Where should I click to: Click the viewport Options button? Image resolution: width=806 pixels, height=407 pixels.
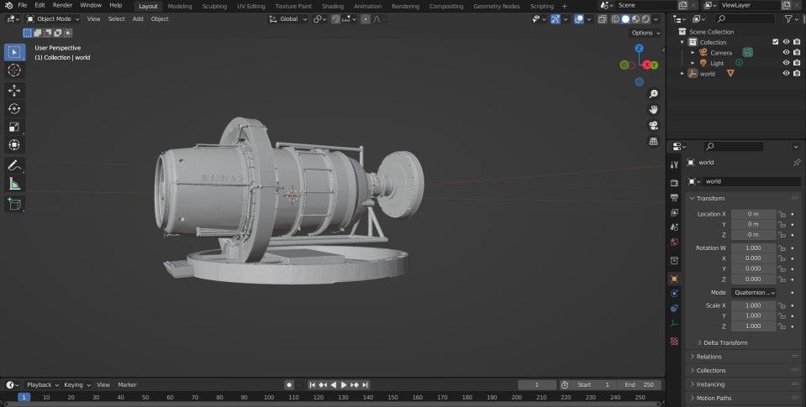[x=644, y=33]
